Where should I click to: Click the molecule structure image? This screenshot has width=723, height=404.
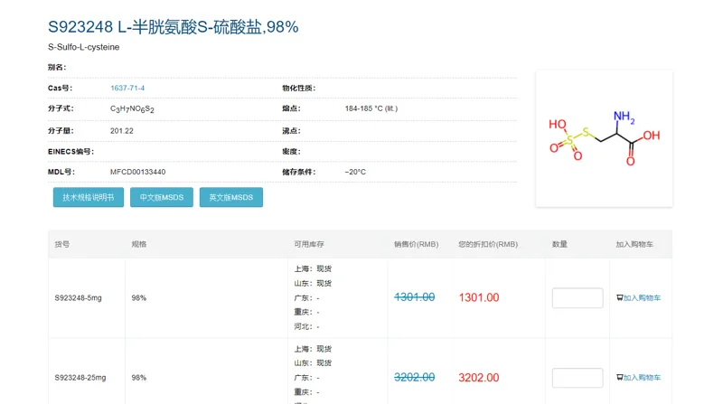coord(604,139)
